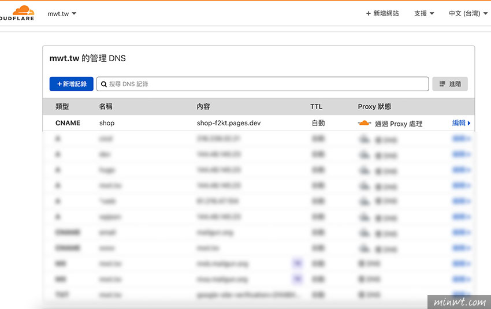Screen dimensions: 491x309
Task: Click the 自動 TTL cell for shop
Action: 318,123
